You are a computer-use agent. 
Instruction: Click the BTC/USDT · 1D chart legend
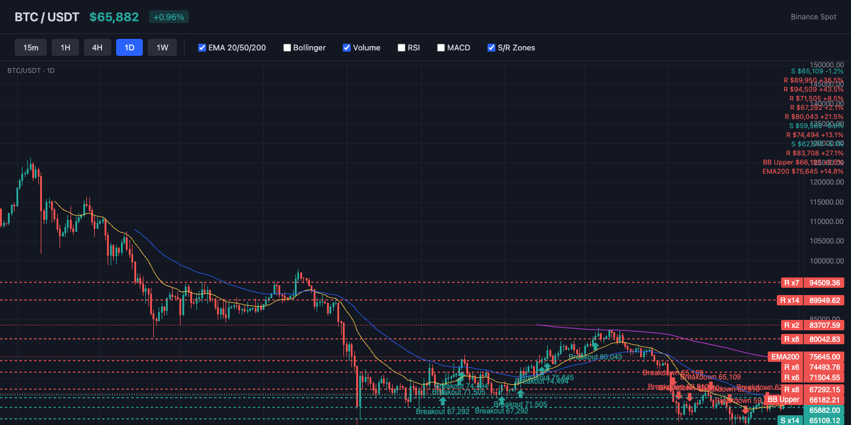point(31,70)
